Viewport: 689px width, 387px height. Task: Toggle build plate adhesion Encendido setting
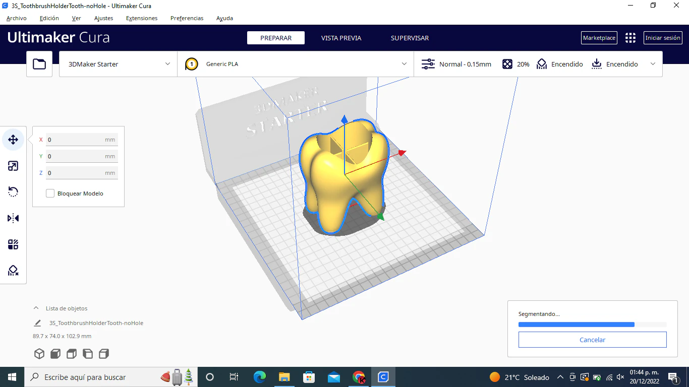[x=615, y=64]
